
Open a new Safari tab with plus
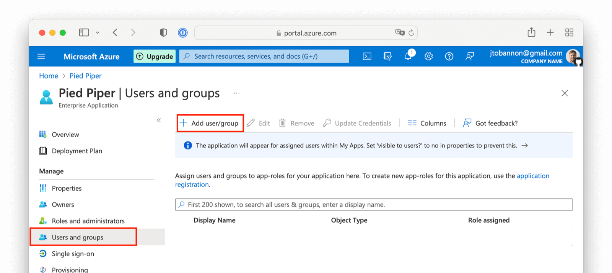click(550, 32)
